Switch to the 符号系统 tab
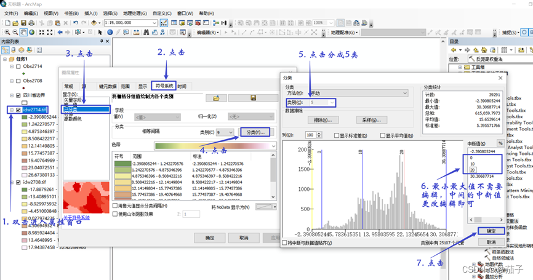 (x=164, y=86)
